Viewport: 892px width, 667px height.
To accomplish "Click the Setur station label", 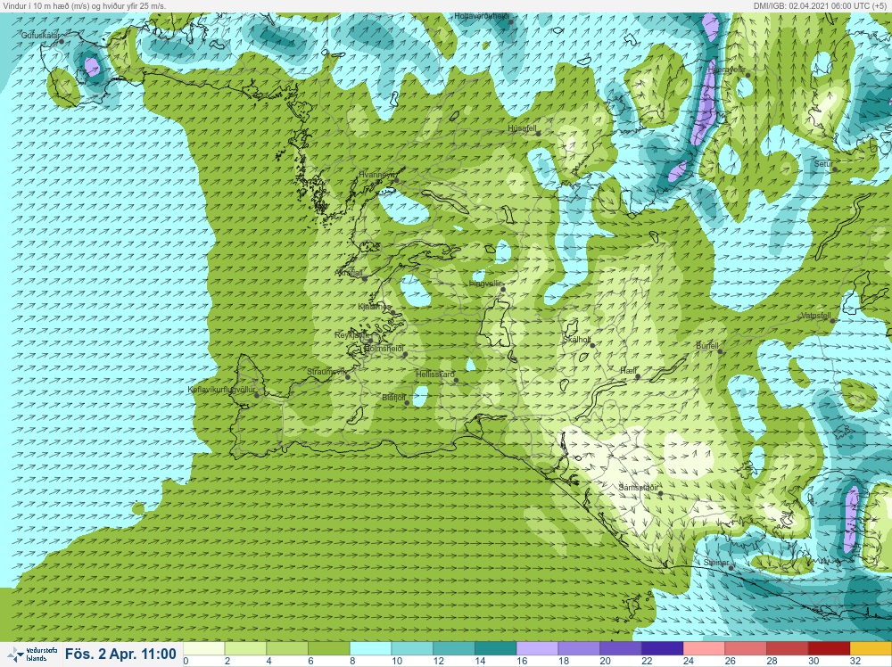I will pyautogui.click(x=823, y=164).
